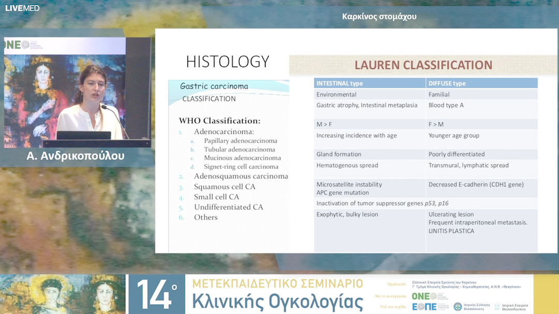Viewport: 559px width, 314px height.
Task: Click the speaker name Α. Ανδρικοπούλου
Action: tap(76, 156)
